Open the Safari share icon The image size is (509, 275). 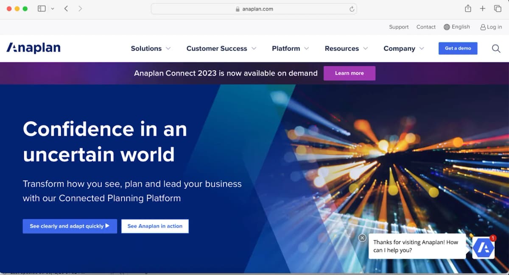(468, 8)
